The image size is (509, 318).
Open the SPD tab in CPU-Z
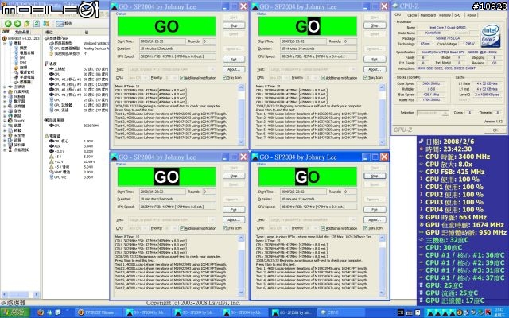pyautogui.click(x=458, y=15)
